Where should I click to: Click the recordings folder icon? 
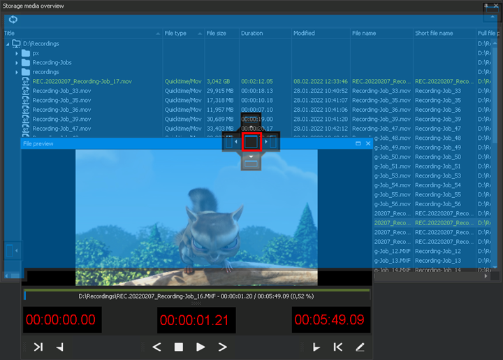tap(26, 72)
